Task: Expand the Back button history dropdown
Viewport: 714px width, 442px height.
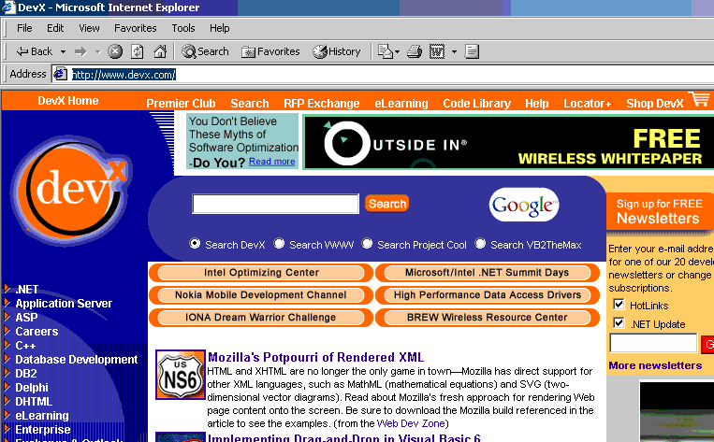Action: [63, 51]
